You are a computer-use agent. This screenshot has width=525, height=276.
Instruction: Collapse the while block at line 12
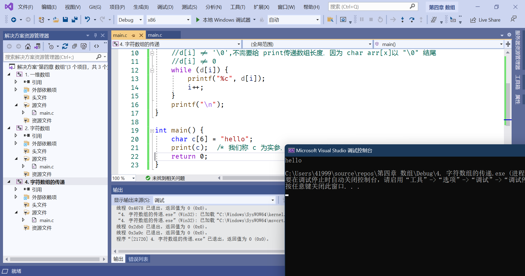[x=152, y=70]
